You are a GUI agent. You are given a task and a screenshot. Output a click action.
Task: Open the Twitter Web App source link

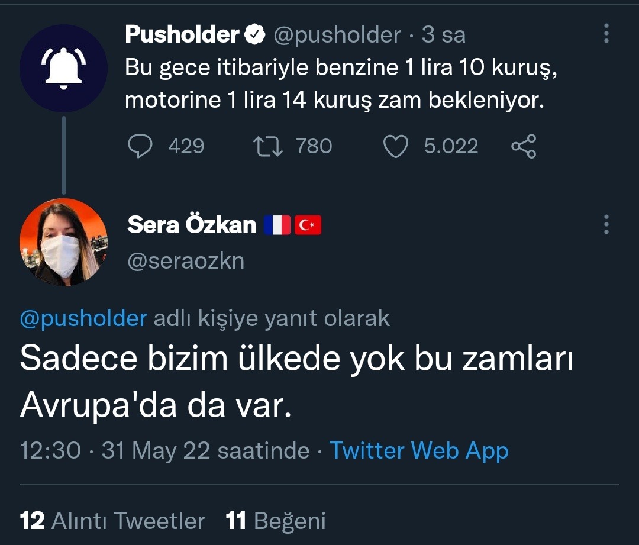click(419, 451)
